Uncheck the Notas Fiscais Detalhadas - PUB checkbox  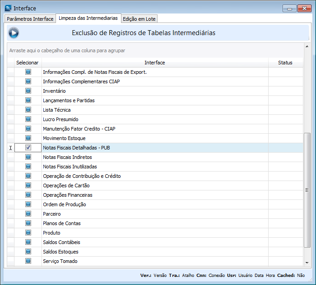[28, 148]
